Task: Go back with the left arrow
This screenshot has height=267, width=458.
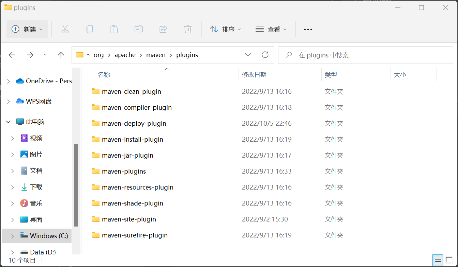Action: (12, 55)
